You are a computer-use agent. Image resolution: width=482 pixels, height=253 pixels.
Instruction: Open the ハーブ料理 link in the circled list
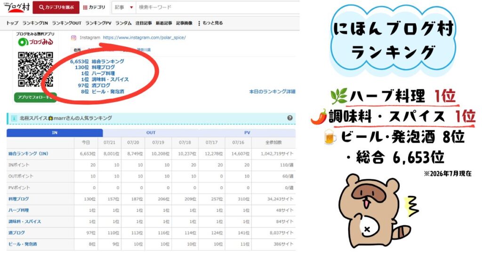point(103,73)
